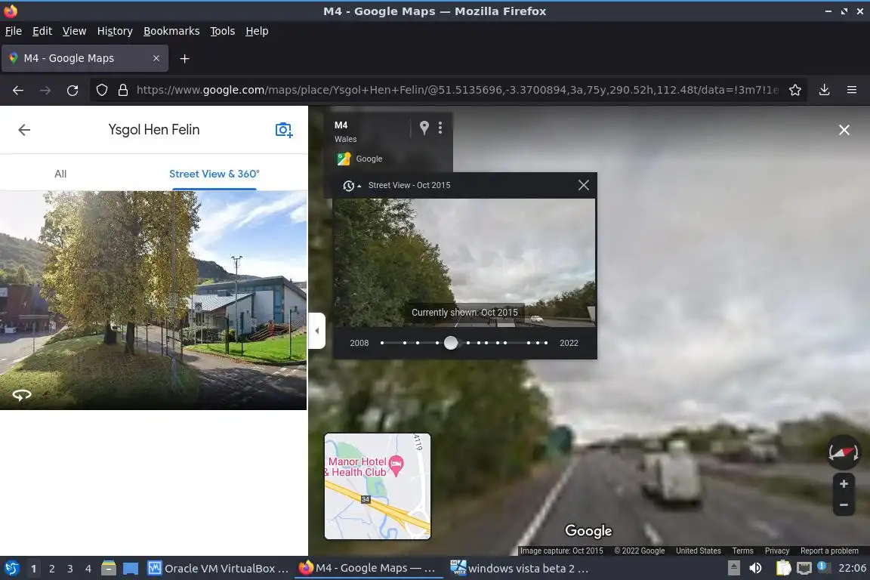Click the United States region link
This screenshot has height=580, width=870.
click(x=698, y=551)
